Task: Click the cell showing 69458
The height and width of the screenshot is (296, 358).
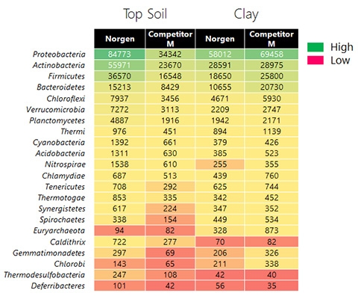Action: pos(271,55)
